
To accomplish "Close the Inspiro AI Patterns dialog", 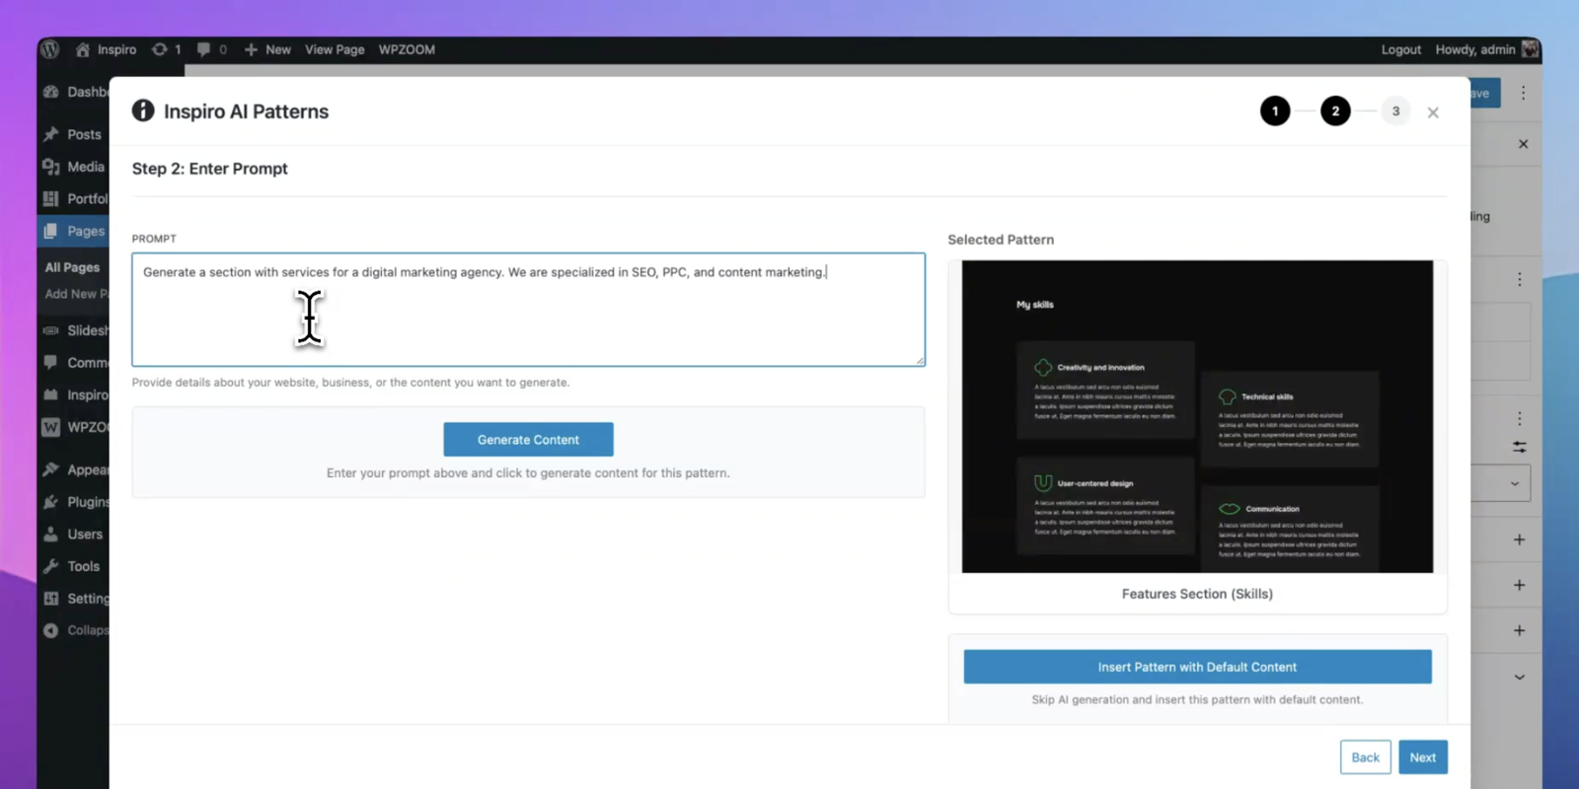I will coord(1433,112).
